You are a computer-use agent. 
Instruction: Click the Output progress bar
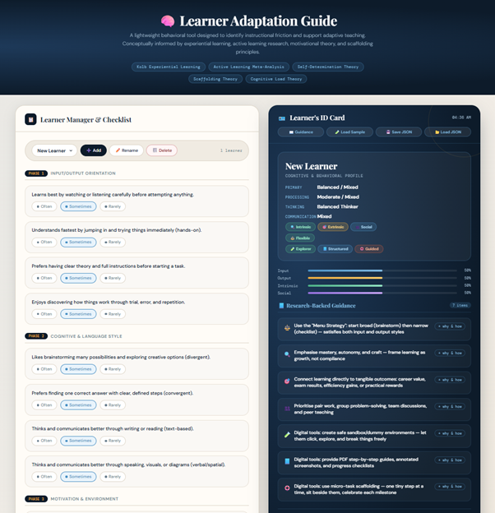coord(382,278)
